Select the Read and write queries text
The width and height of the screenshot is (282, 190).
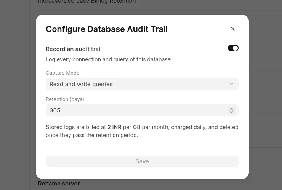(81, 84)
